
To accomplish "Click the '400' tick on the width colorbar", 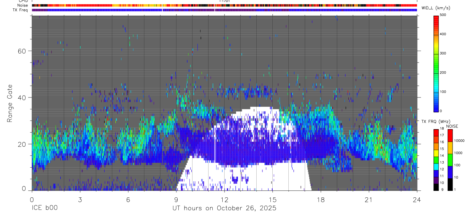I will click(443, 34).
